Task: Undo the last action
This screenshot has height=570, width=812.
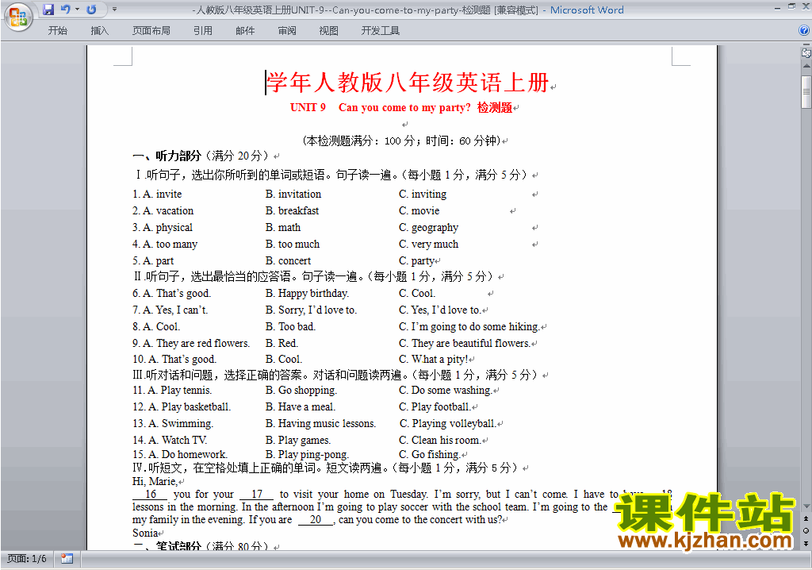Action: coord(66,10)
